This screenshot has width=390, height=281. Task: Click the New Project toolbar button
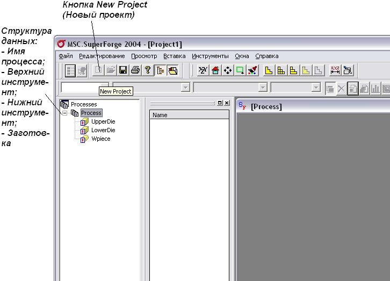[x=98, y=70]
